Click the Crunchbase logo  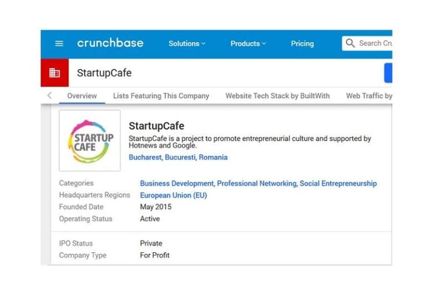point(110,43)
